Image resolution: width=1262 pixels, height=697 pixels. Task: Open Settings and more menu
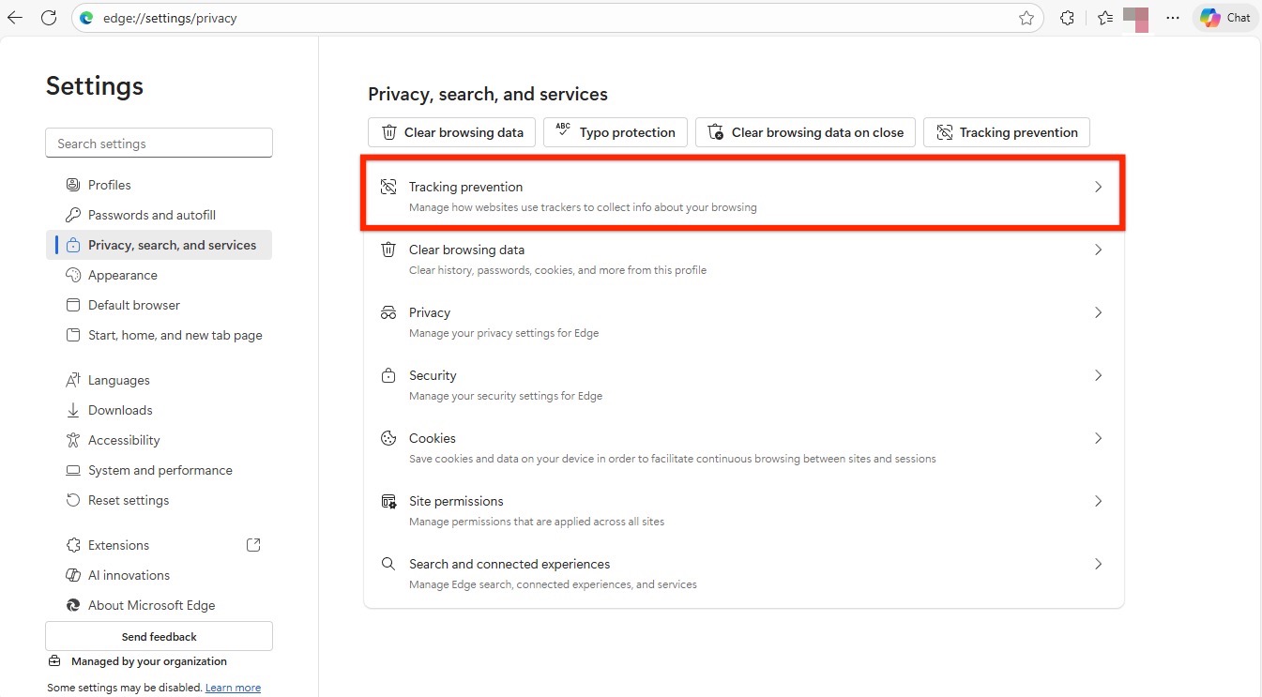(1172, 17)
